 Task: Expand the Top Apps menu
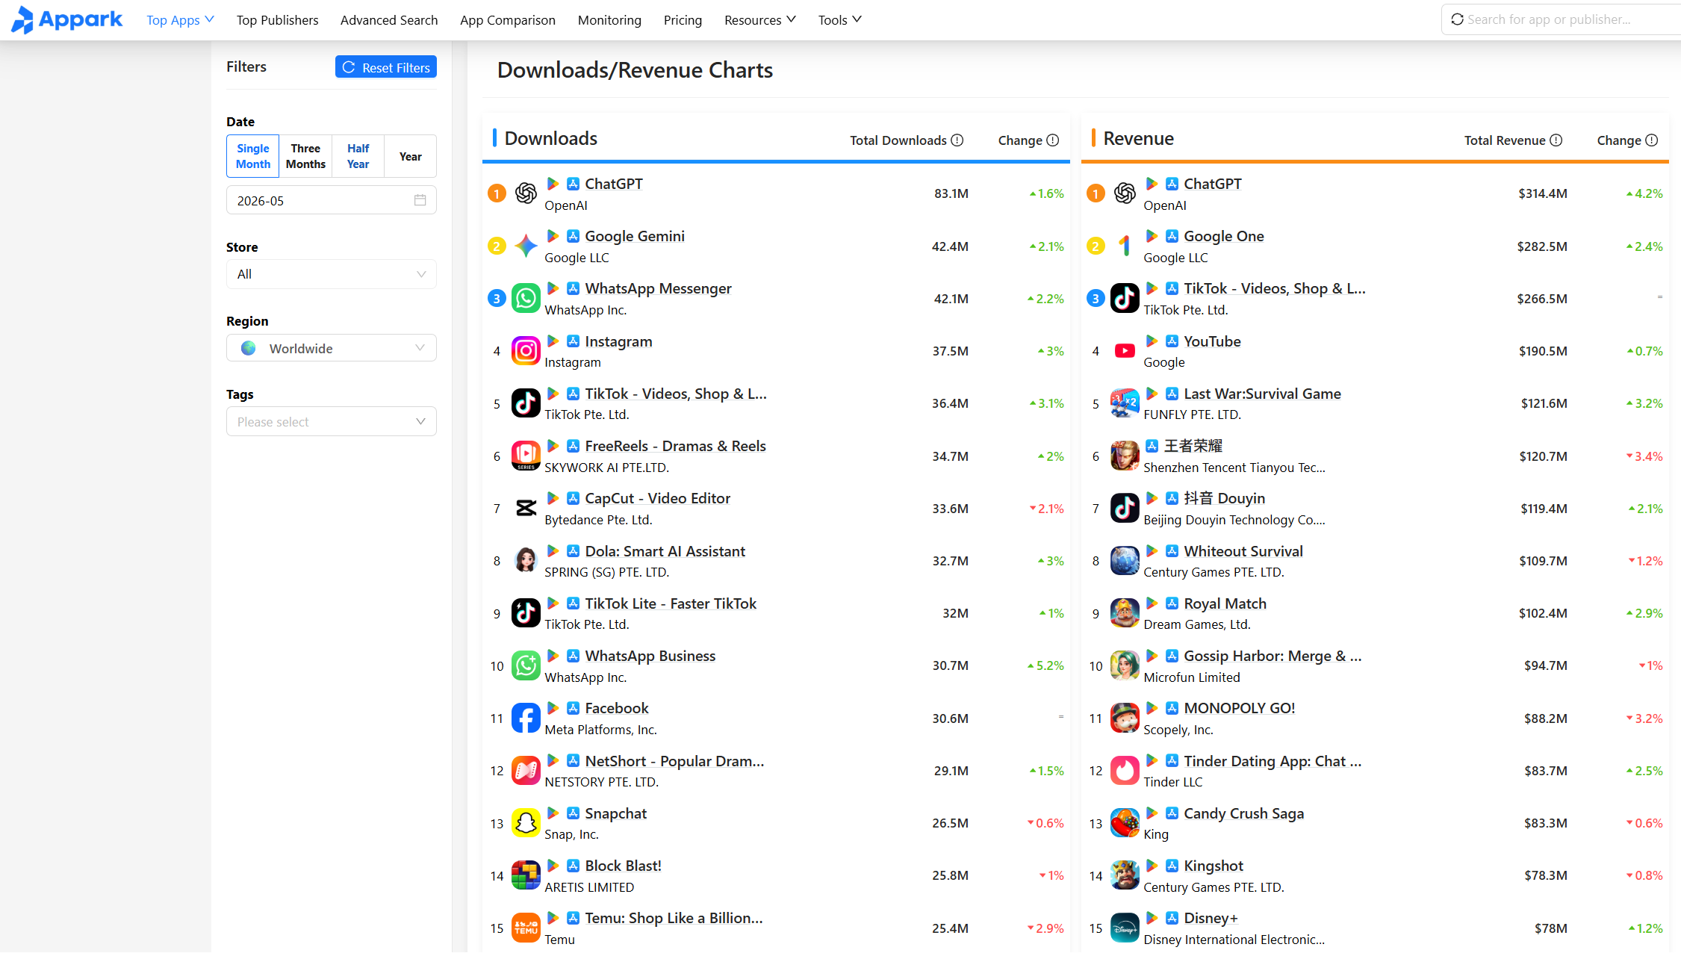(180, 20)
